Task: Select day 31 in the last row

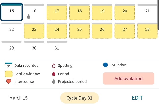Action: pyautogui.click(x=57, y=48)
